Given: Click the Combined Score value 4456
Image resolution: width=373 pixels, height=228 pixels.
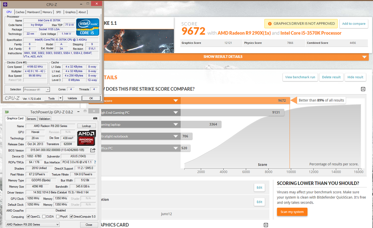Looking at the screenshot, I should [x=353, y=43].
